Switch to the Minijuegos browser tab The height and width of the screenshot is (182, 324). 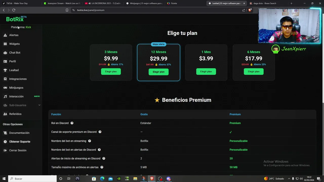[144, 3]
